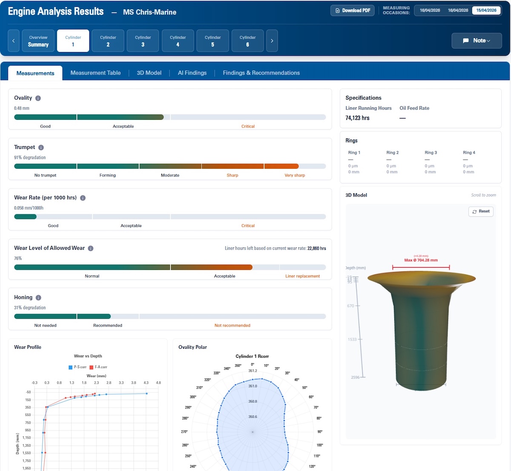The height and width of the screenshot is (471, 511).
Task: Expand the Note dropdown
Action: [477, 40]
